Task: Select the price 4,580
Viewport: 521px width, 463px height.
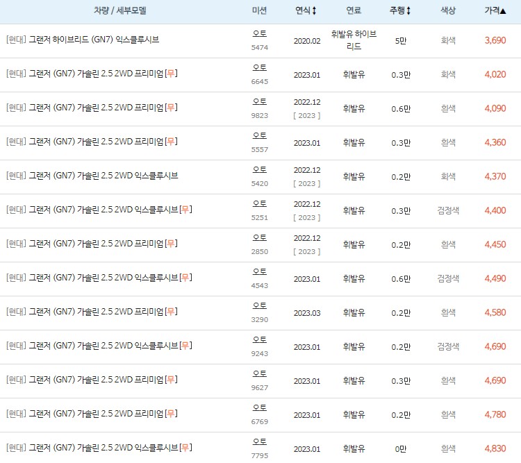Action: (x=495, y=312)
